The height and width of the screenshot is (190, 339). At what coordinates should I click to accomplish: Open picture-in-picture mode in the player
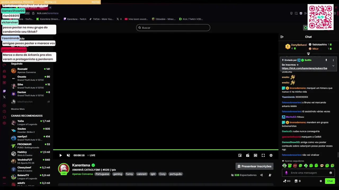point(240,155)
